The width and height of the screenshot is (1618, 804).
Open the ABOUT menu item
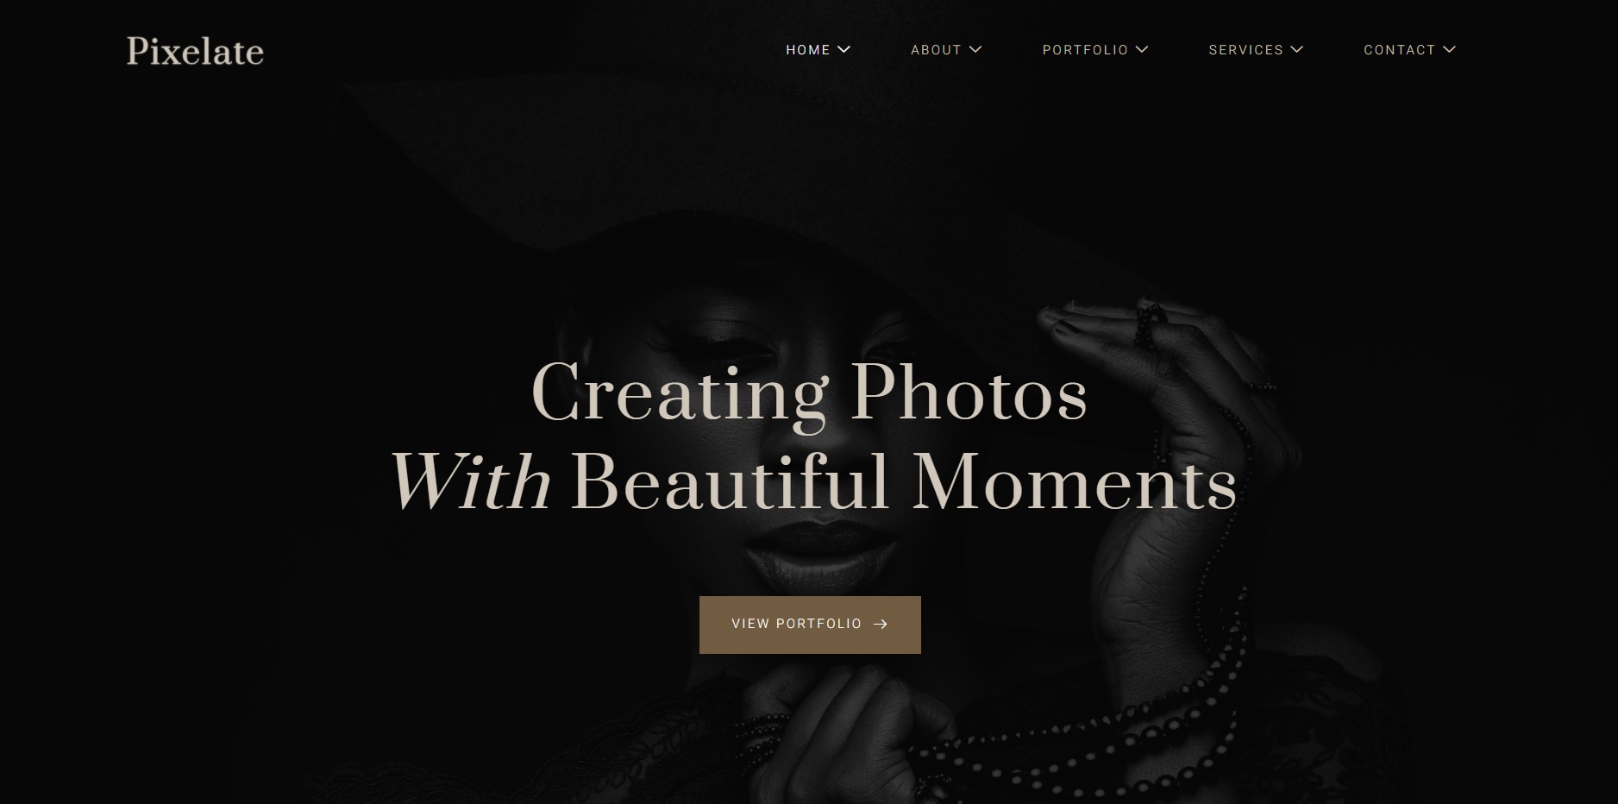(x=936, y=50)
